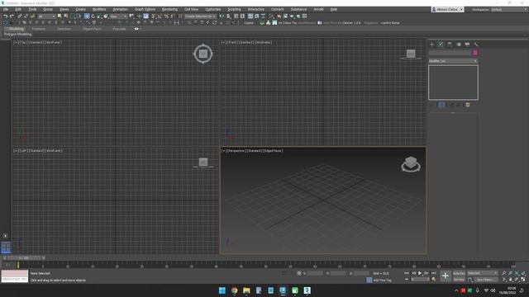
Task: Toggle the absolute/offset transform type-in mode
Action: point(299,273)
